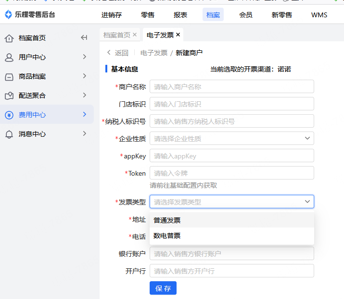The width and height of the screenshot is (344, 299).
Task: Choose 普通发票 invoice type option
Action: click(x=167, y=220)
